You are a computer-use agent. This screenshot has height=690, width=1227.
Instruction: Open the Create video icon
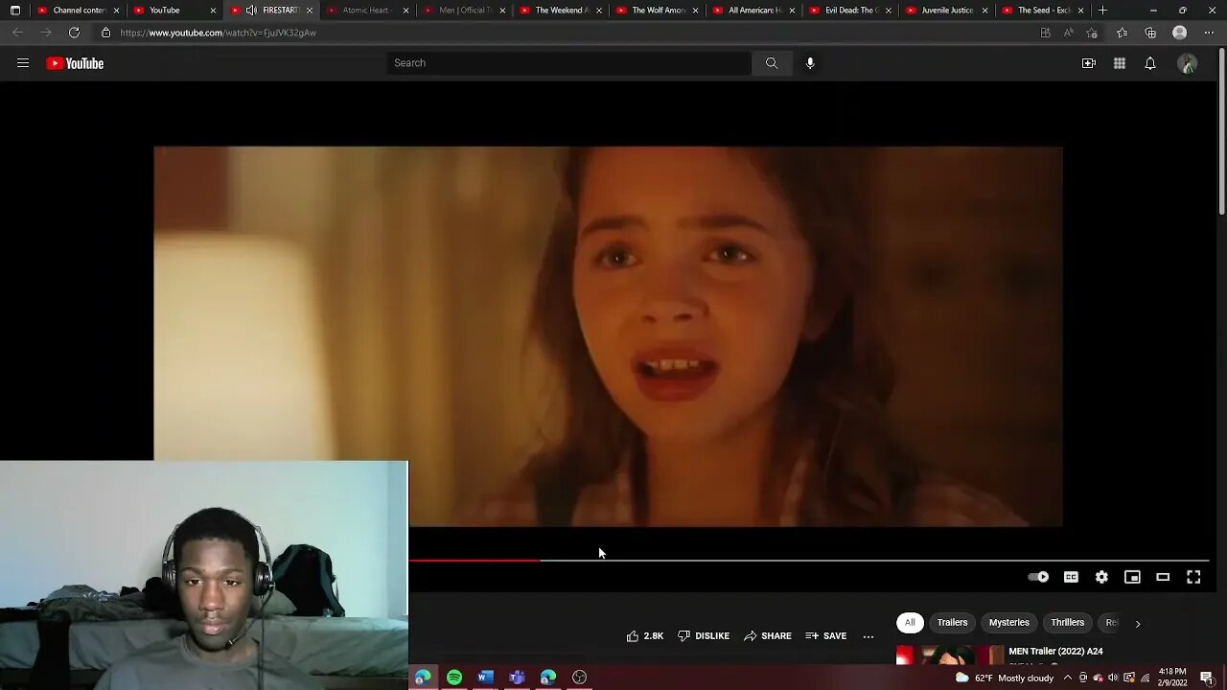click(1089, 63)
